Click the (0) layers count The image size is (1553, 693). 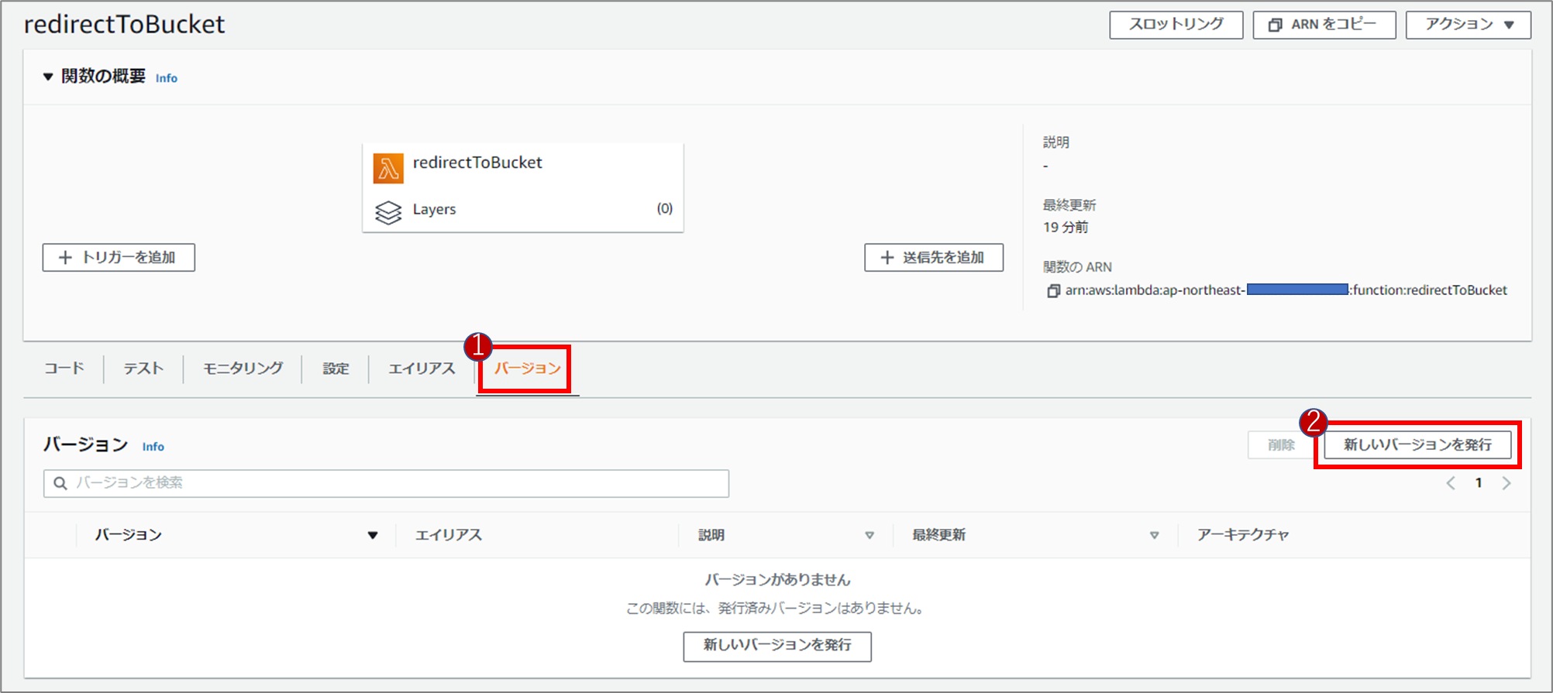(x=665, y=209)
